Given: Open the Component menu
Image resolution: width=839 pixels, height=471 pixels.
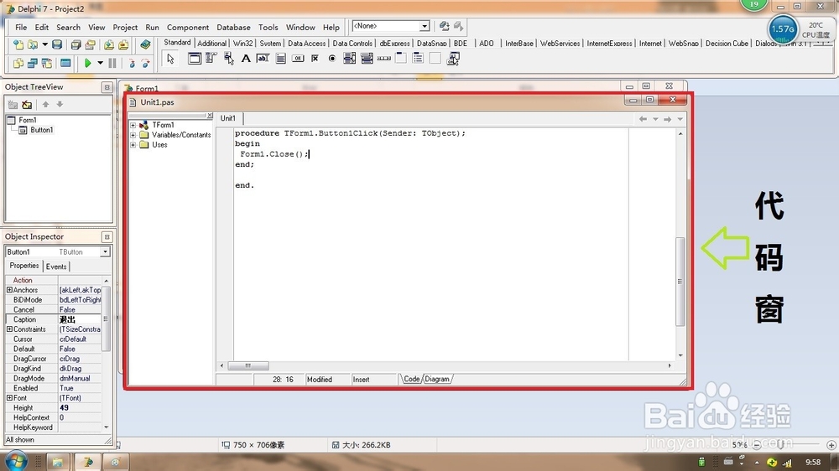Looking at the screenshot, I should pyautogui.click(x=188, y=28).
